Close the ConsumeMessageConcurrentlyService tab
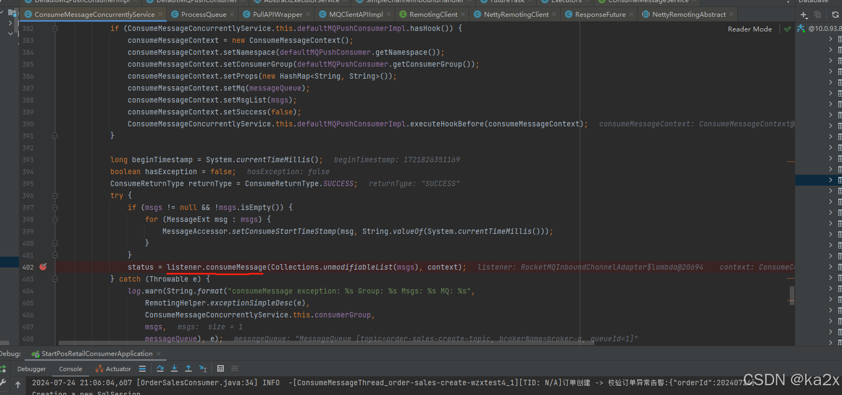The height and width of the screenshot is (395, 842). [161, 15]
